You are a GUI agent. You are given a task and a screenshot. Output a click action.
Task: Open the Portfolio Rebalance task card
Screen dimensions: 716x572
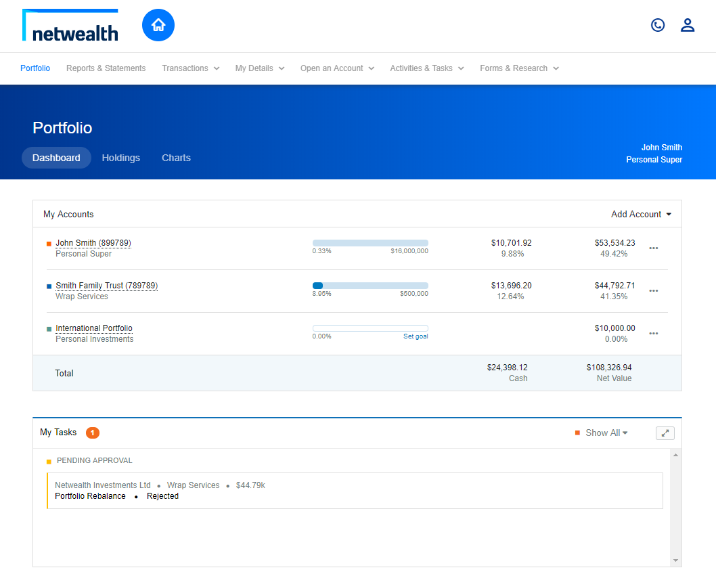[355, 491]
